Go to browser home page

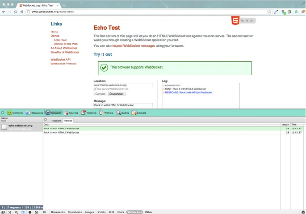[x=21, y=12]
